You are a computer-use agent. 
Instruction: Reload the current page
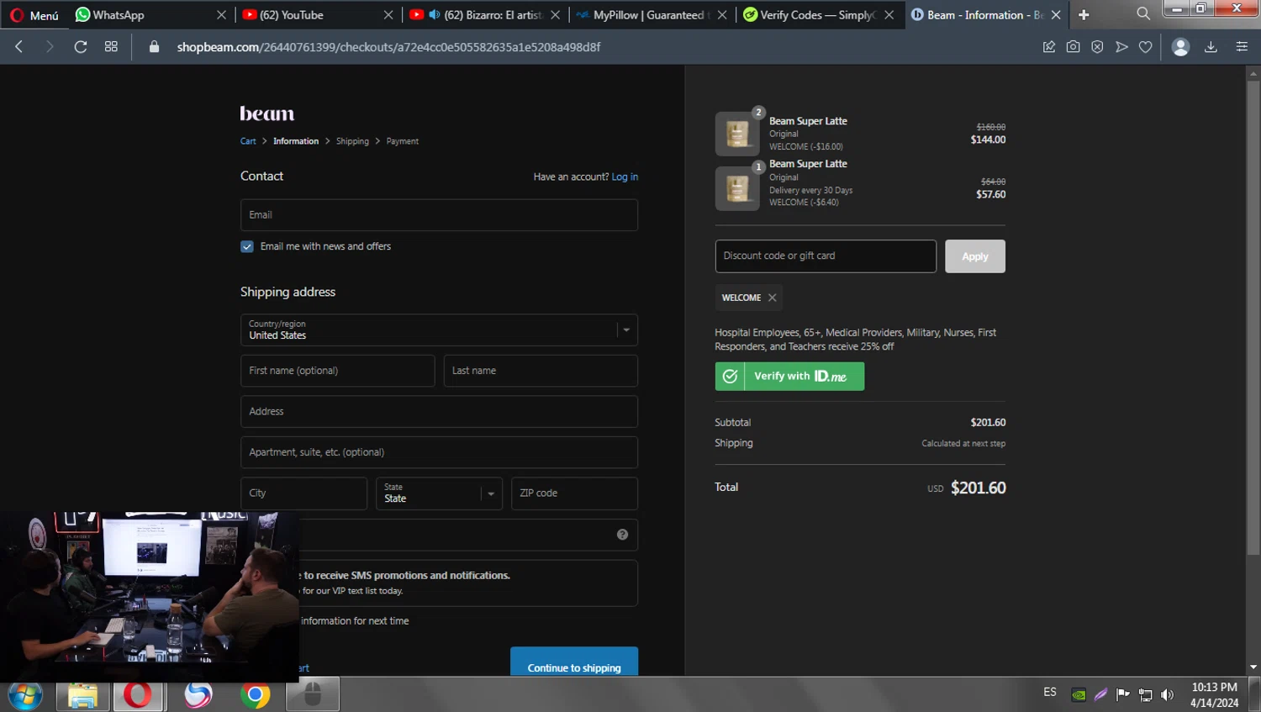81,47
